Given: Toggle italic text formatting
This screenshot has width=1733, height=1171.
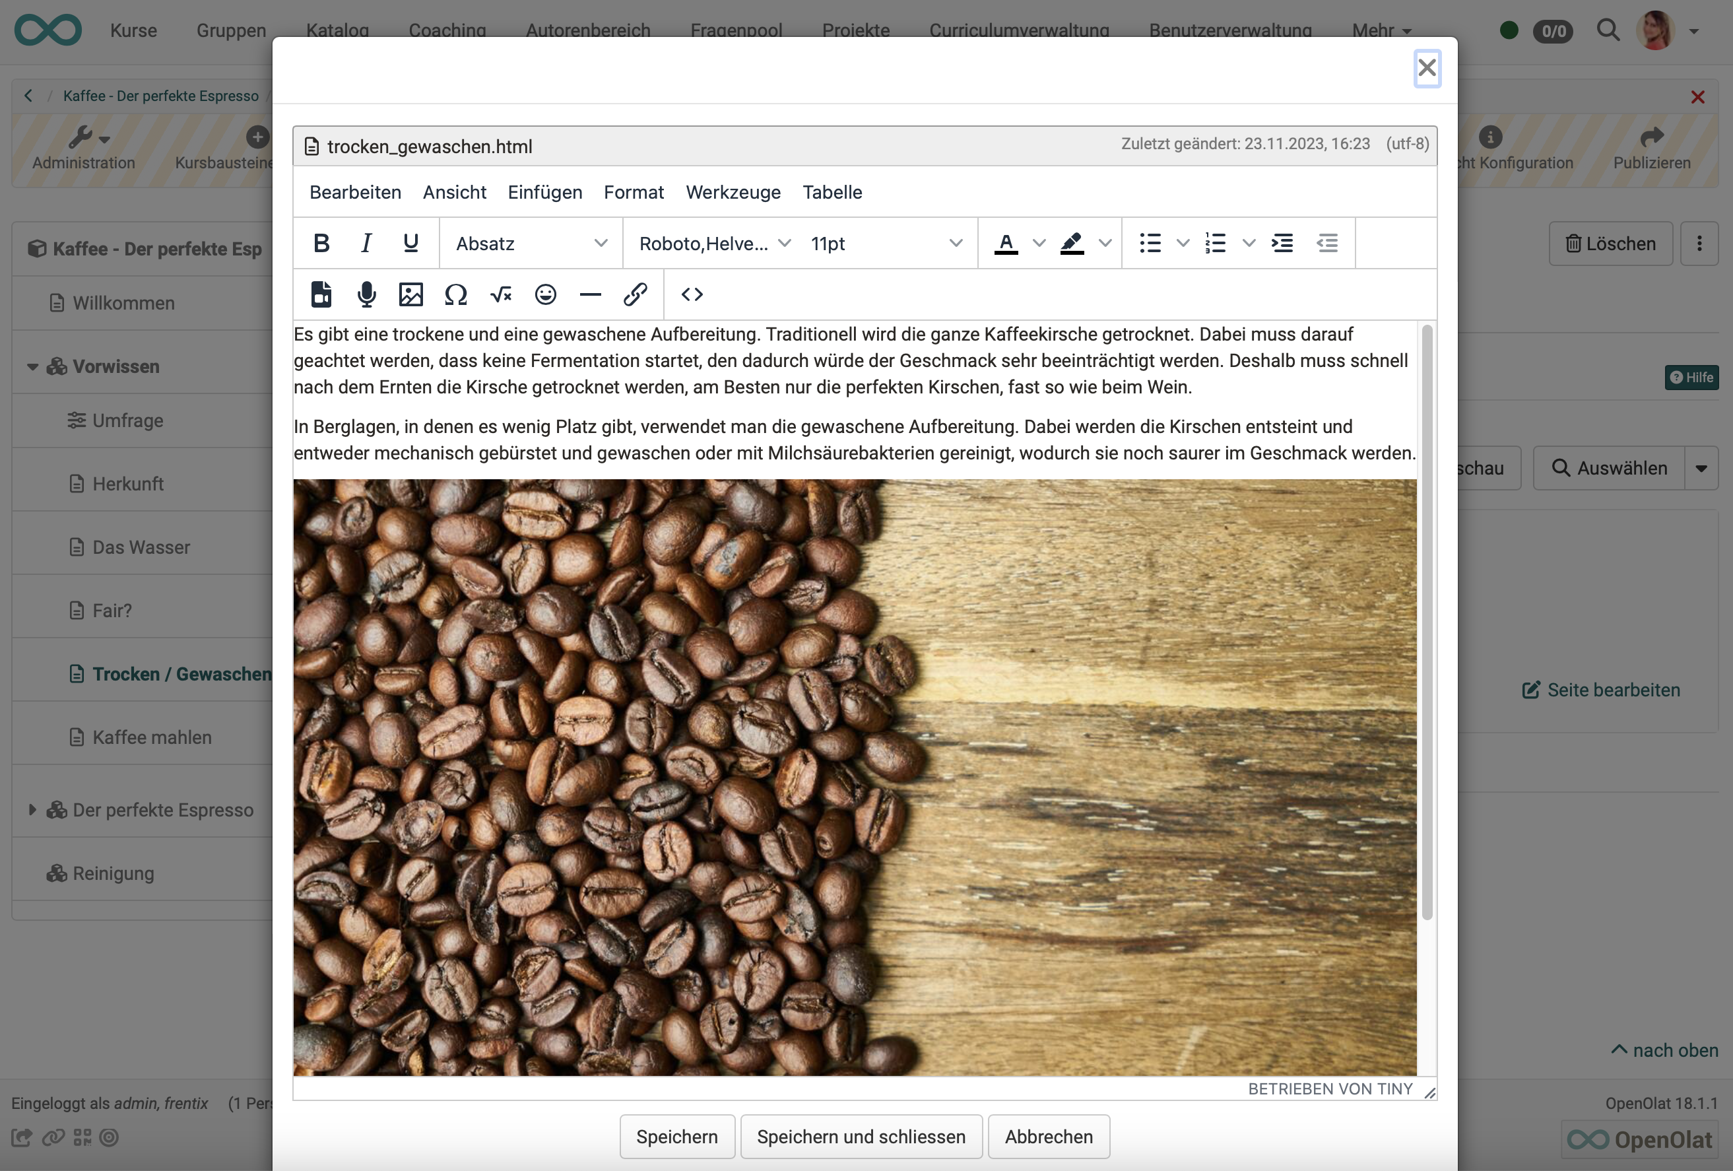Looking at the screenshot, I should 366,242.
